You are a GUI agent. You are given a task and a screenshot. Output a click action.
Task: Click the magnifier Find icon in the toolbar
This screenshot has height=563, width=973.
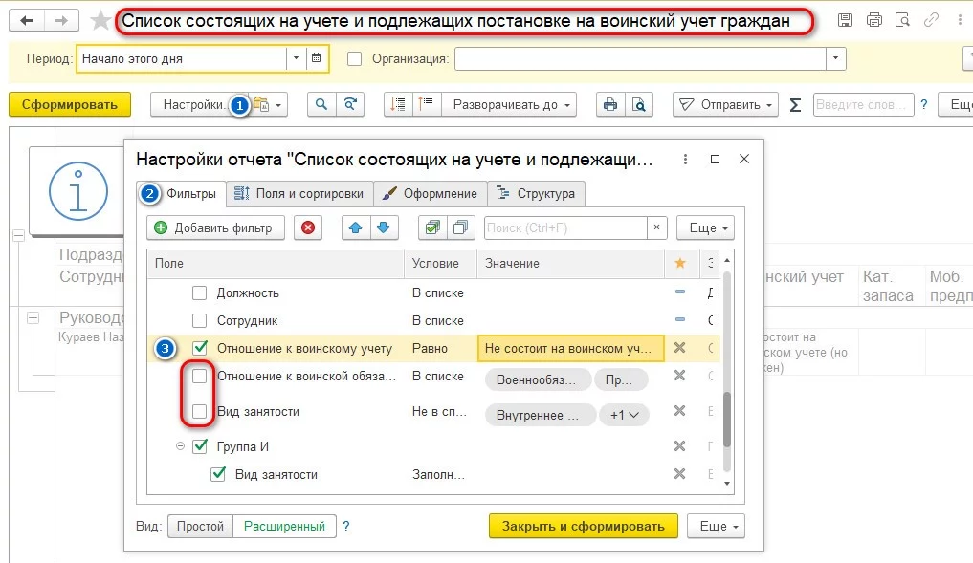321,104
